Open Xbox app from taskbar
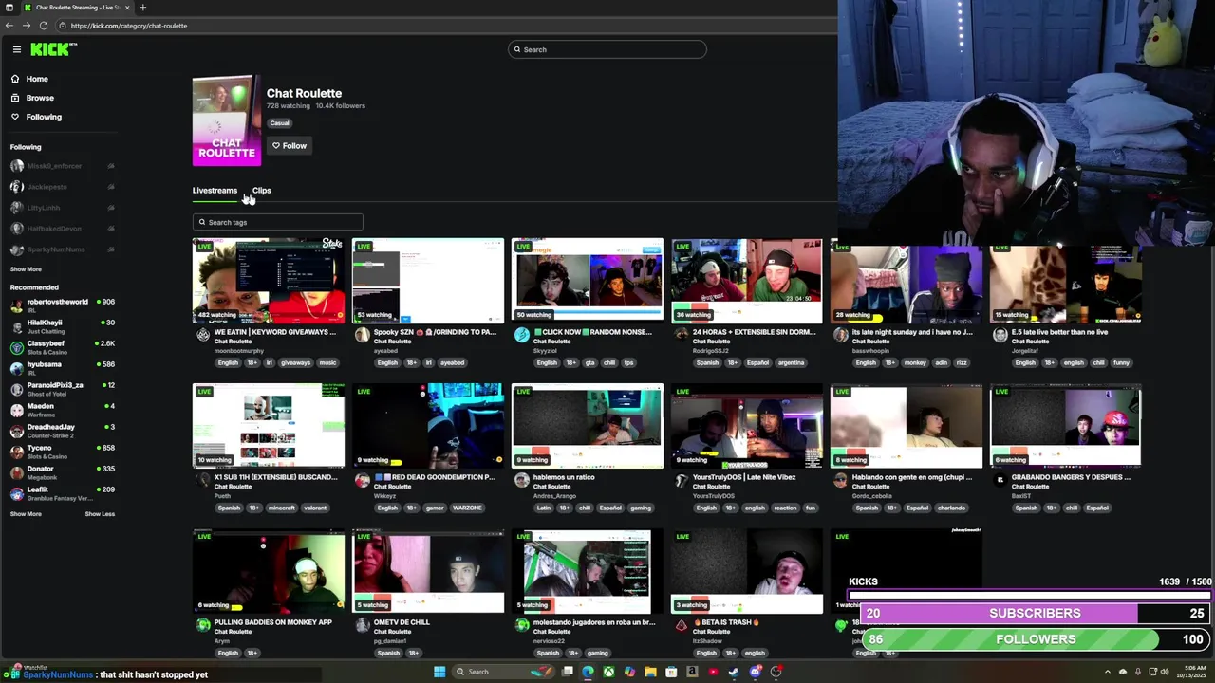This screenshot has width=1215, height=683. tap(608, 672)
